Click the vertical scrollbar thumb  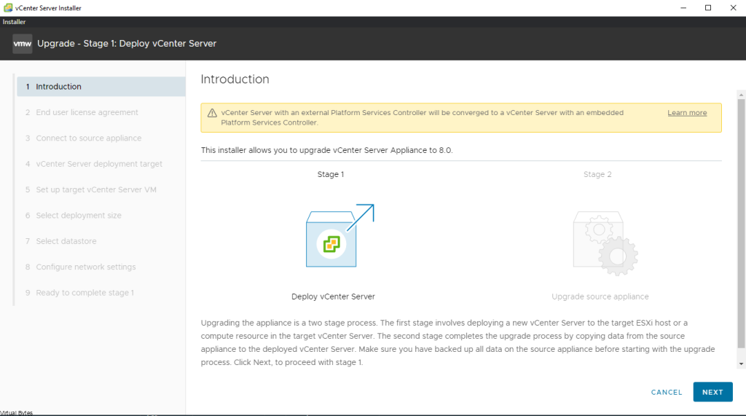(x=741, y=224)
